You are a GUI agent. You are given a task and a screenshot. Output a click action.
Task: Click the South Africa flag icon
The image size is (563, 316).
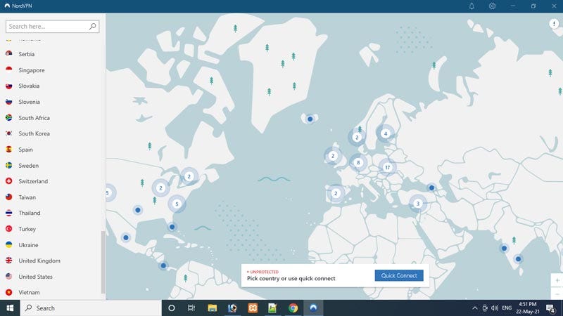point(9,117)
